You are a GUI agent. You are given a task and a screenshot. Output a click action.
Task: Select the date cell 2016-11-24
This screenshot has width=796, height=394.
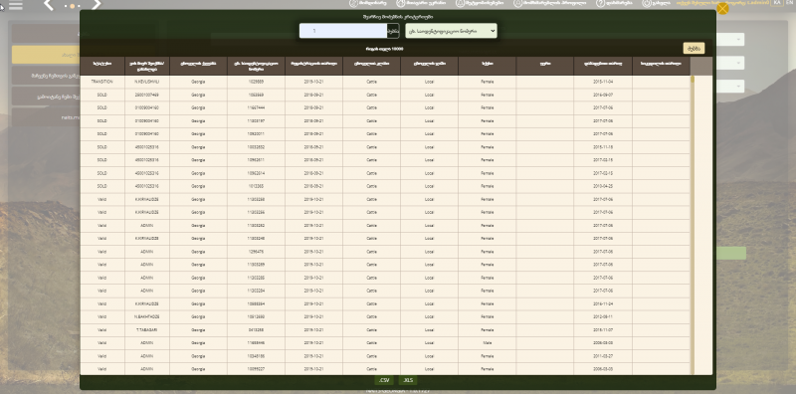coord(603,304)
